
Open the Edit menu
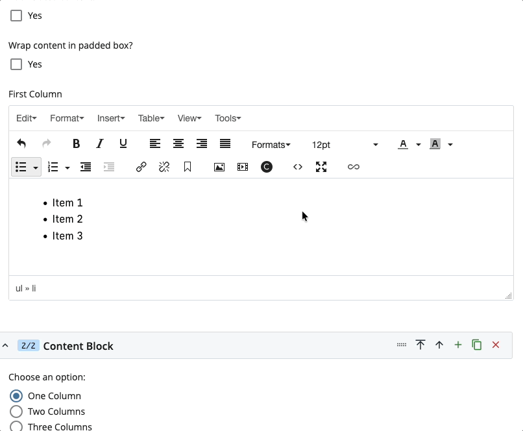pyautogui.click(x=27, y=118)
